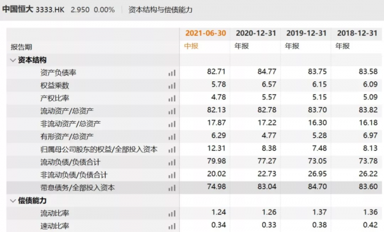
Task: Click the 资本结构与偿债能力 title
Action: coord(161,10)
